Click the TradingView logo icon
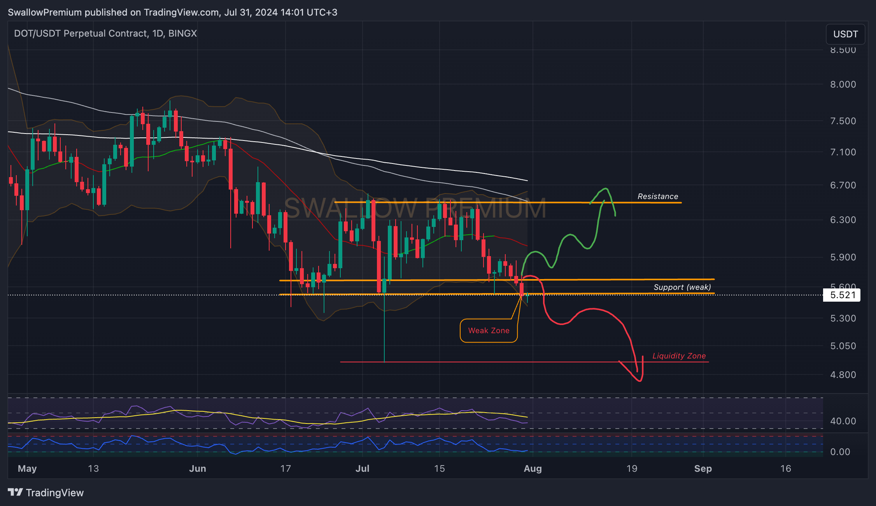The image size is (876, 506). (x=16, y=492)
